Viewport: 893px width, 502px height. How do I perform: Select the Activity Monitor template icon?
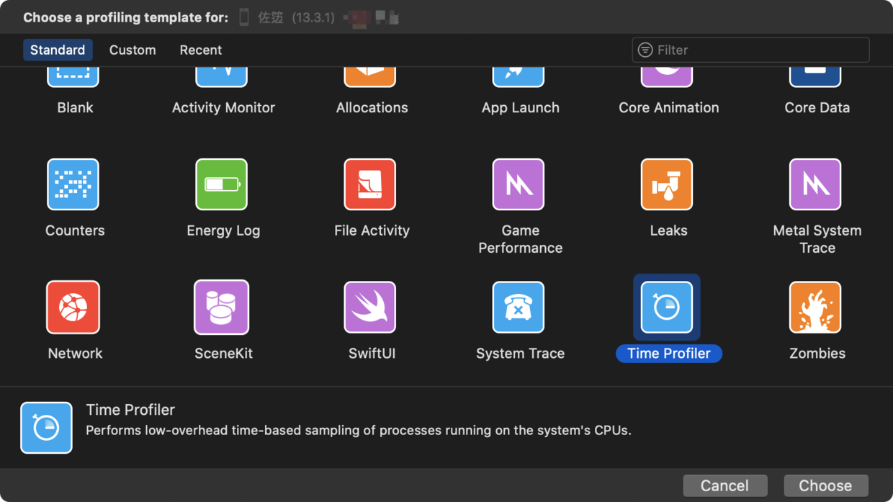[x=221, y=77]
